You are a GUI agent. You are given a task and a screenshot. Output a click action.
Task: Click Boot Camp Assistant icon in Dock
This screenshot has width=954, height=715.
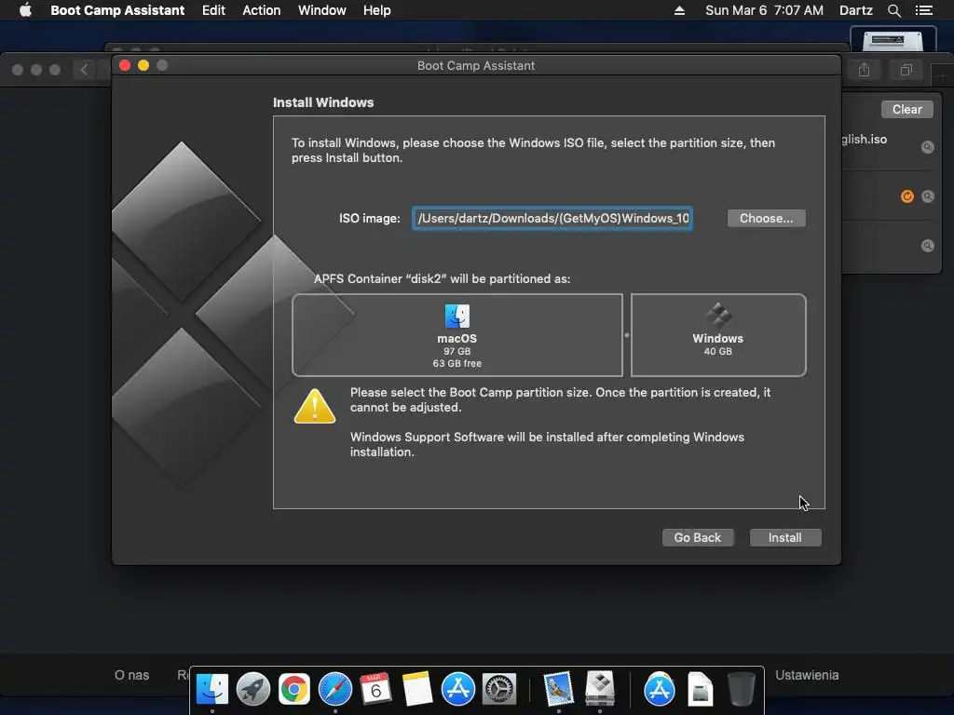pyautogui.click(x=599, y=690)
